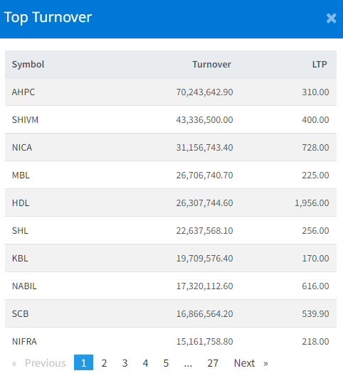The width and height of the screenshot is (343, 383).
Task: Open the AHPC symbol row
Action: [23, 92]
